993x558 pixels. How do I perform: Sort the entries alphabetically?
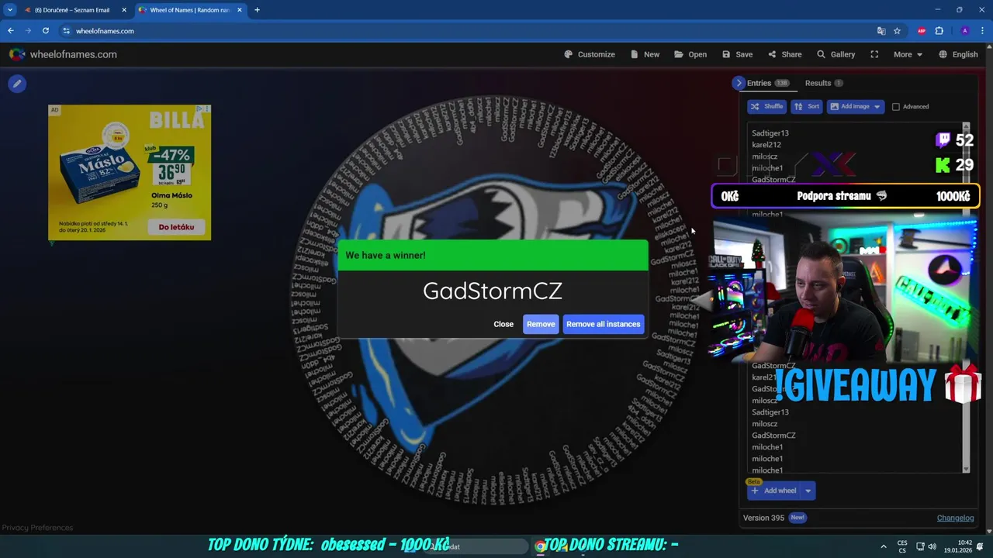pyautogui.click(x=807, y=106)
